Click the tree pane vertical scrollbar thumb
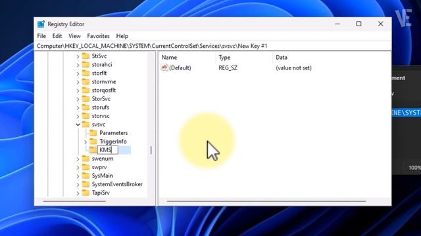Viewport: 421px width, 236px height. tap(151, 150)
